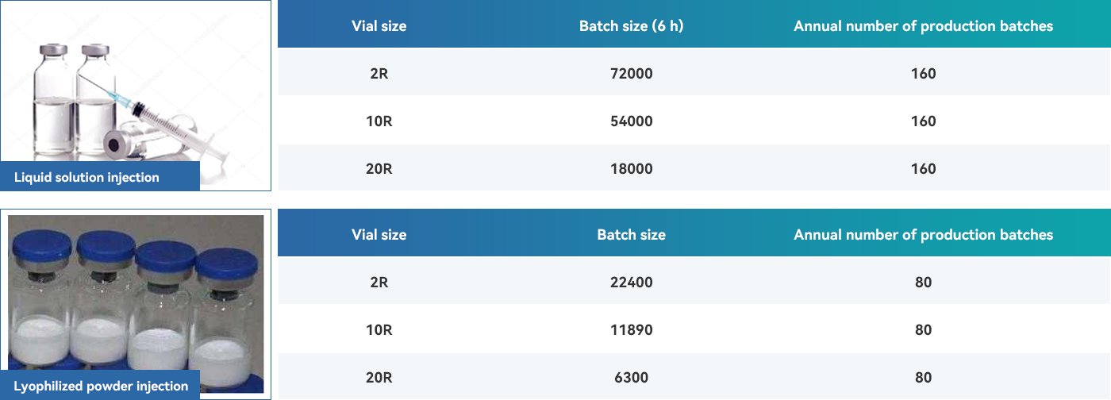Pick the 18000 batch size cell
Screen dimensions: 1111x400
631,168
